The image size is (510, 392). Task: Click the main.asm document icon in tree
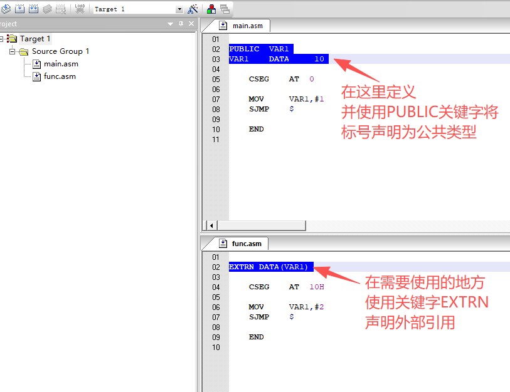point(37,63)
